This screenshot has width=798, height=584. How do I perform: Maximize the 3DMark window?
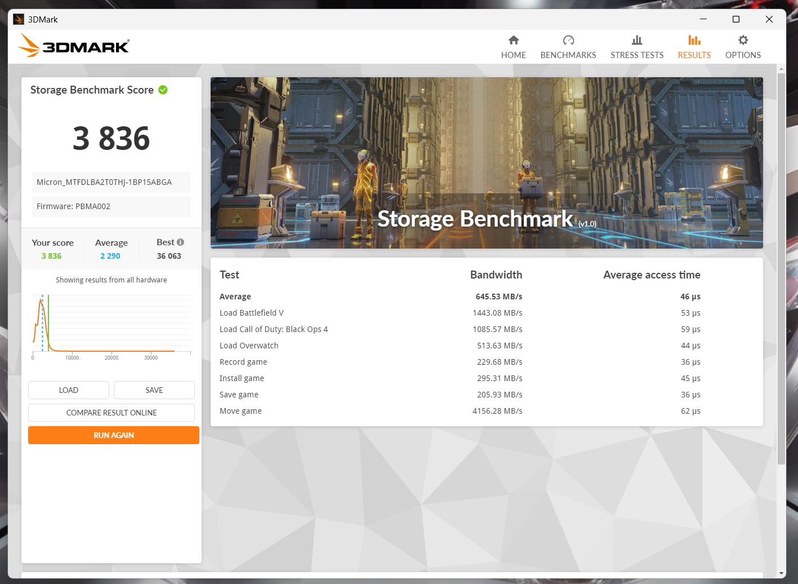tap(736, 19)
